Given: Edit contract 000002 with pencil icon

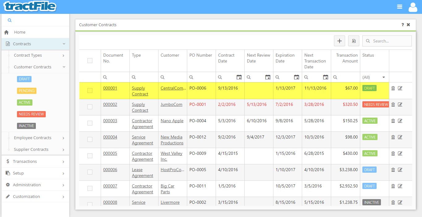Looking at the screenshot, I should [400, 104].
